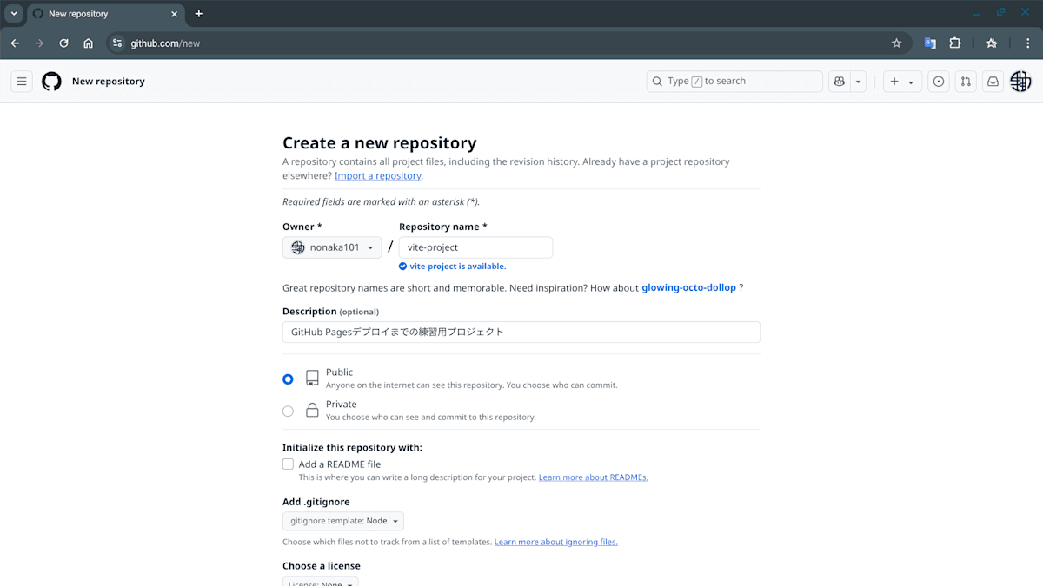
Task: Select the Public radio button
Action: click(x=288, y=379)
